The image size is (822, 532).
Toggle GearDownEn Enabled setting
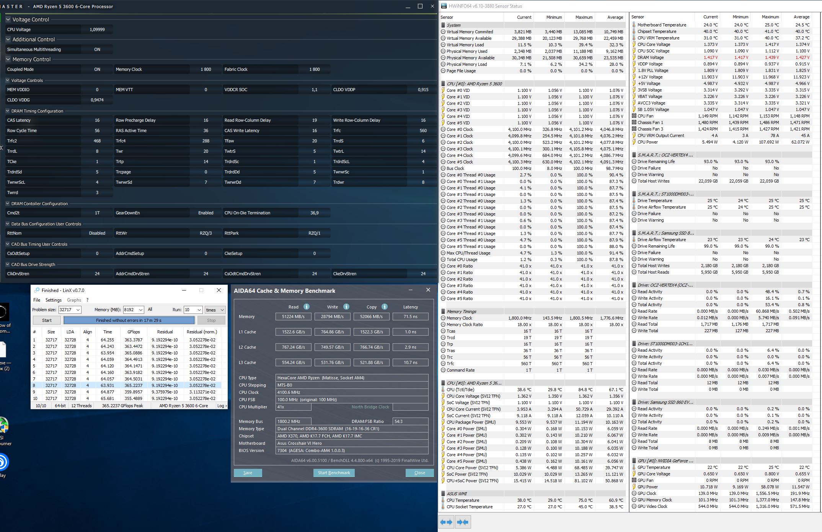tap(205, 213)
